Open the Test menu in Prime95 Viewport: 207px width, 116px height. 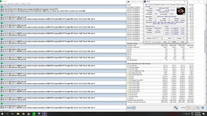pyautogui.click(x=2, y=4)
